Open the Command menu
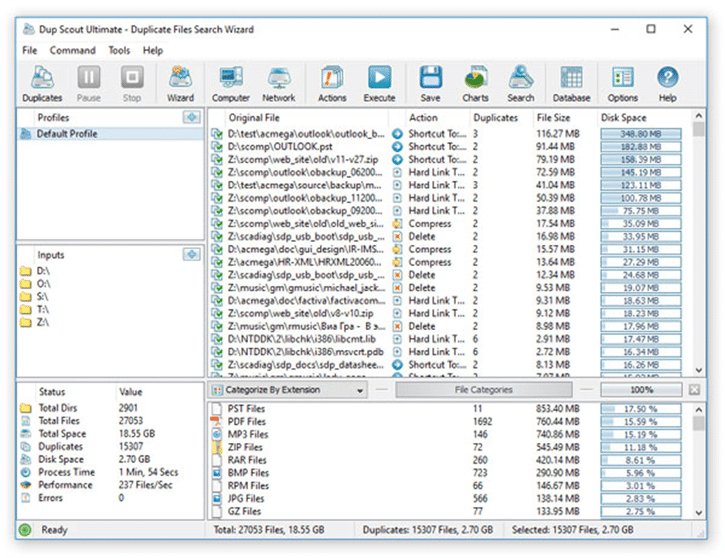The image size is (725, 558). tap(73, 50)
